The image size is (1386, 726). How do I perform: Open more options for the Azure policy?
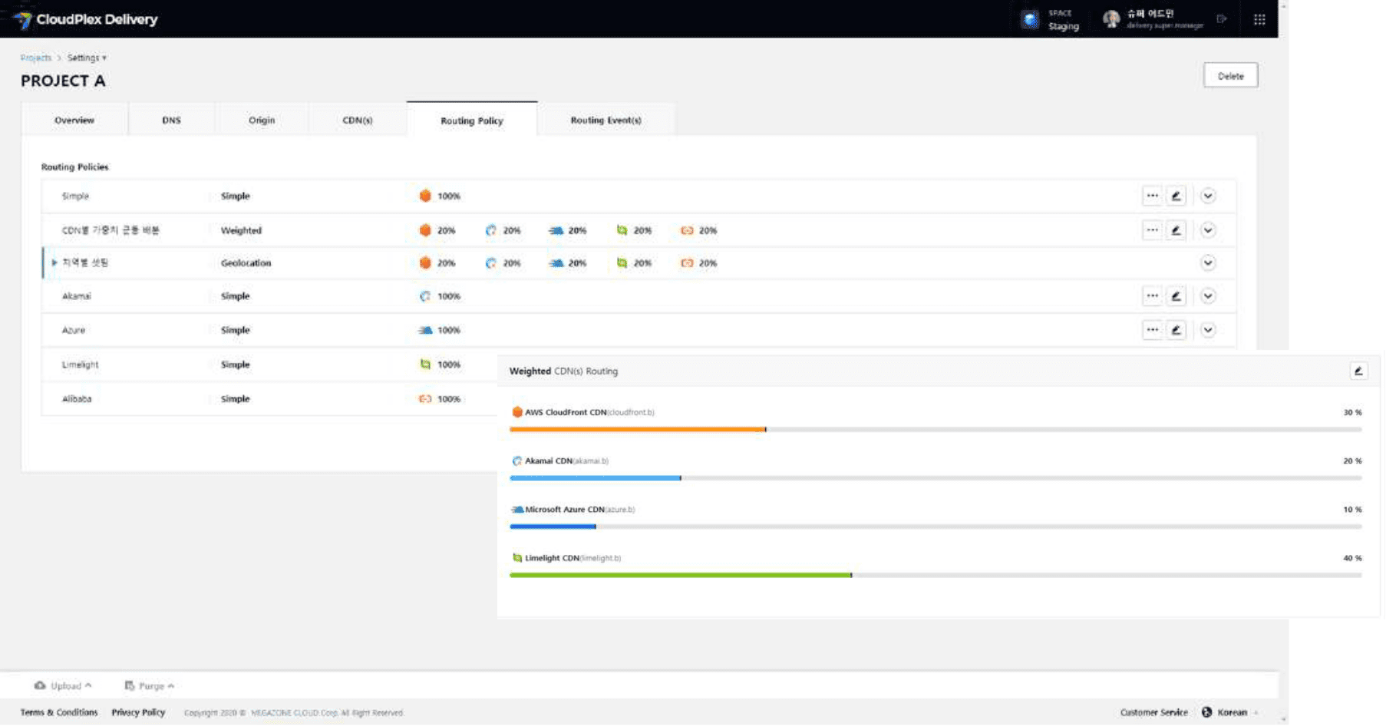tap(1152, 330)
